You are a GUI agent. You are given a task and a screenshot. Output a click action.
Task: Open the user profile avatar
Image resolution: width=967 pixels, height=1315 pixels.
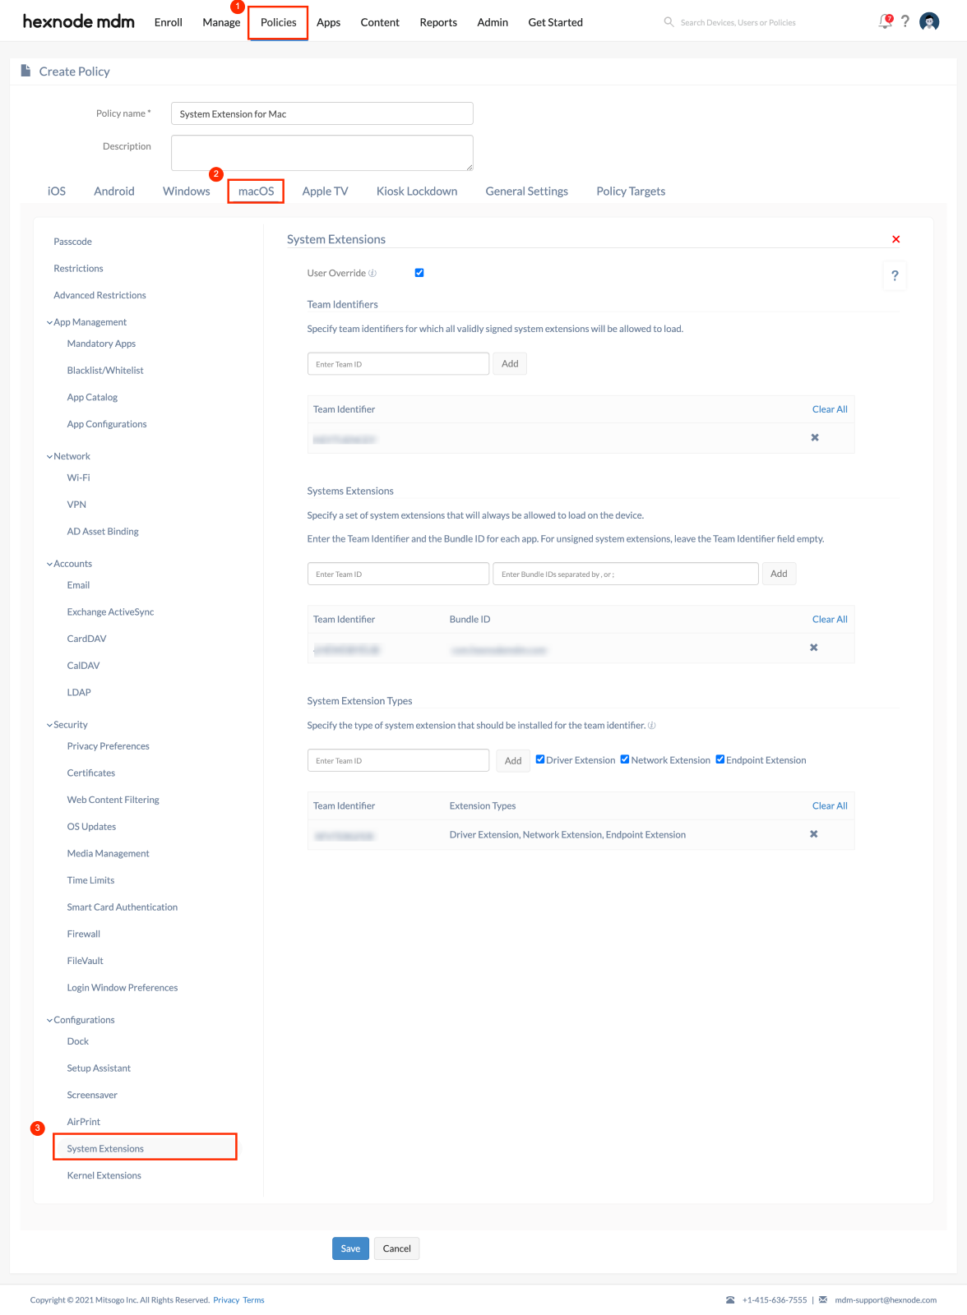point(930,21)
